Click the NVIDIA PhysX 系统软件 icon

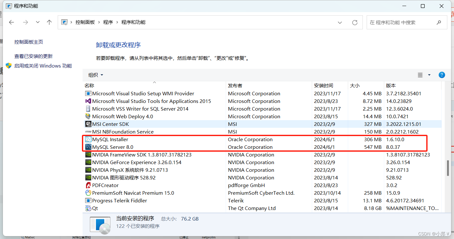88,170
